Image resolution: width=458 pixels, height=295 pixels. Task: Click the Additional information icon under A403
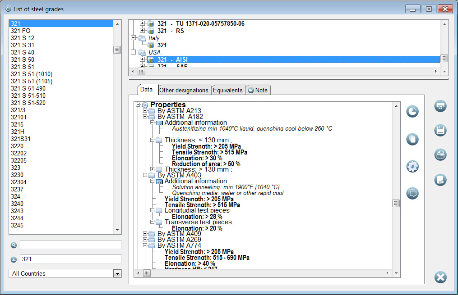coord(159,182)
